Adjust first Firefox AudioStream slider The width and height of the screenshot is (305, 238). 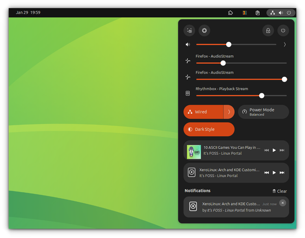241,63
